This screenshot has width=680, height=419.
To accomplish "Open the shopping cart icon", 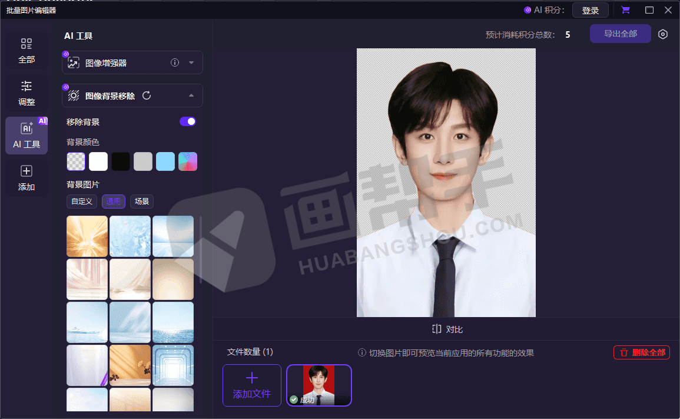I will pyautogui.click(x=625, y=9).
